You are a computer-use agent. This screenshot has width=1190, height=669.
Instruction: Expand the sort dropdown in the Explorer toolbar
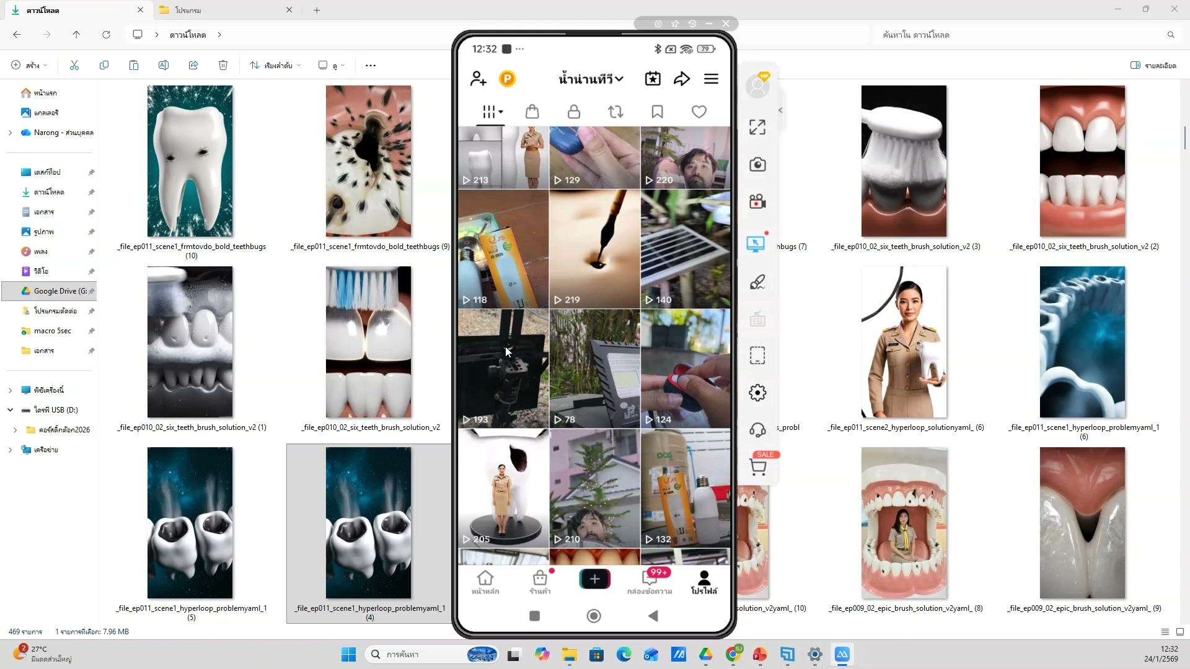click(275, 65)
